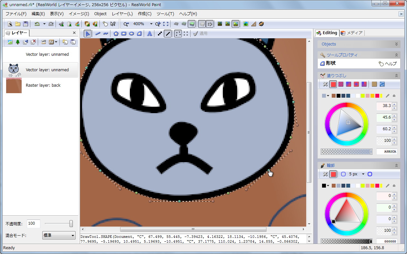Click the new document icon in the toolbar
The width and height of the screenshot is (407, 254).
pos(10,24)
